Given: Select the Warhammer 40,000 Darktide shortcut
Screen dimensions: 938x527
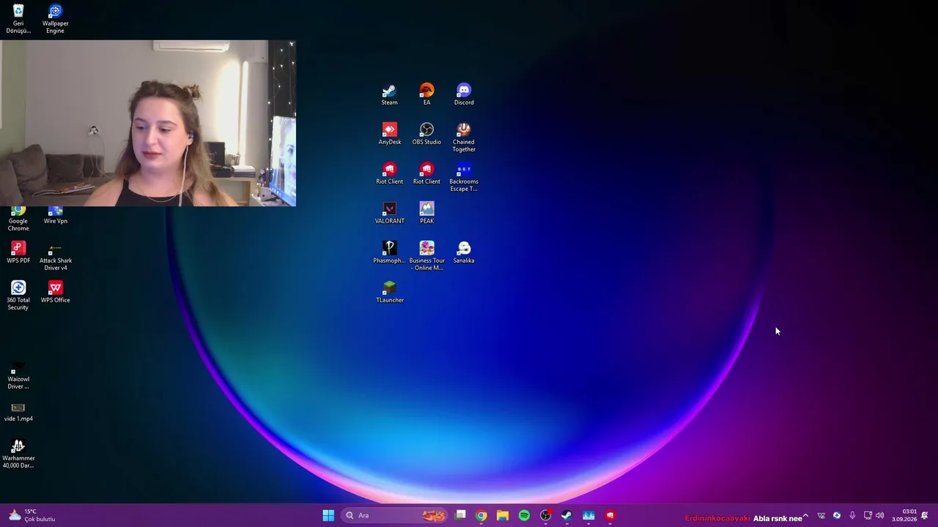Looking at the screenshot, I should [18, 454].
